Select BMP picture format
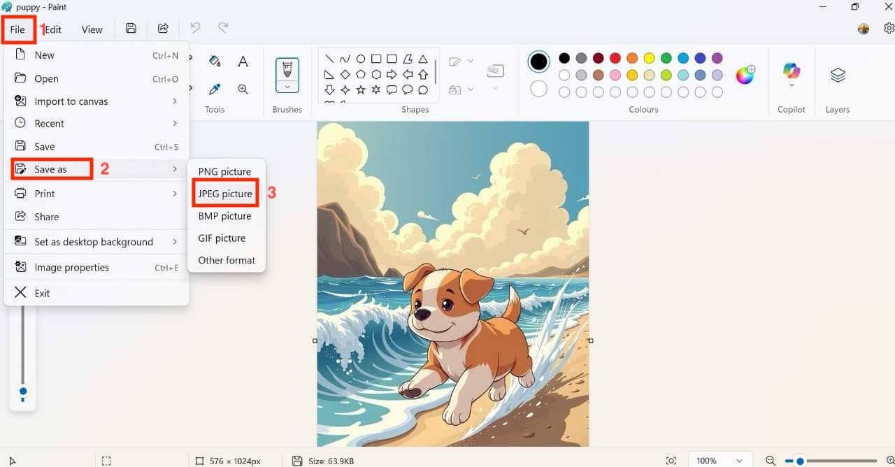Viewport: 895px width, 467px height. [x=225, y=216]
